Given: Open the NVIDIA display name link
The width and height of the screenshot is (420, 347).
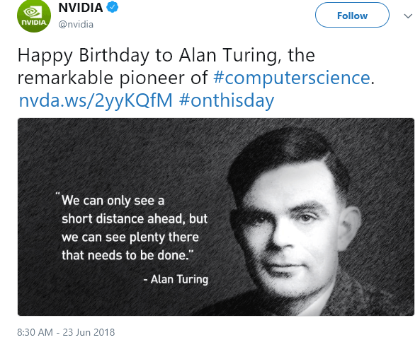Looking at the screenshot, I should click(81, 8).
